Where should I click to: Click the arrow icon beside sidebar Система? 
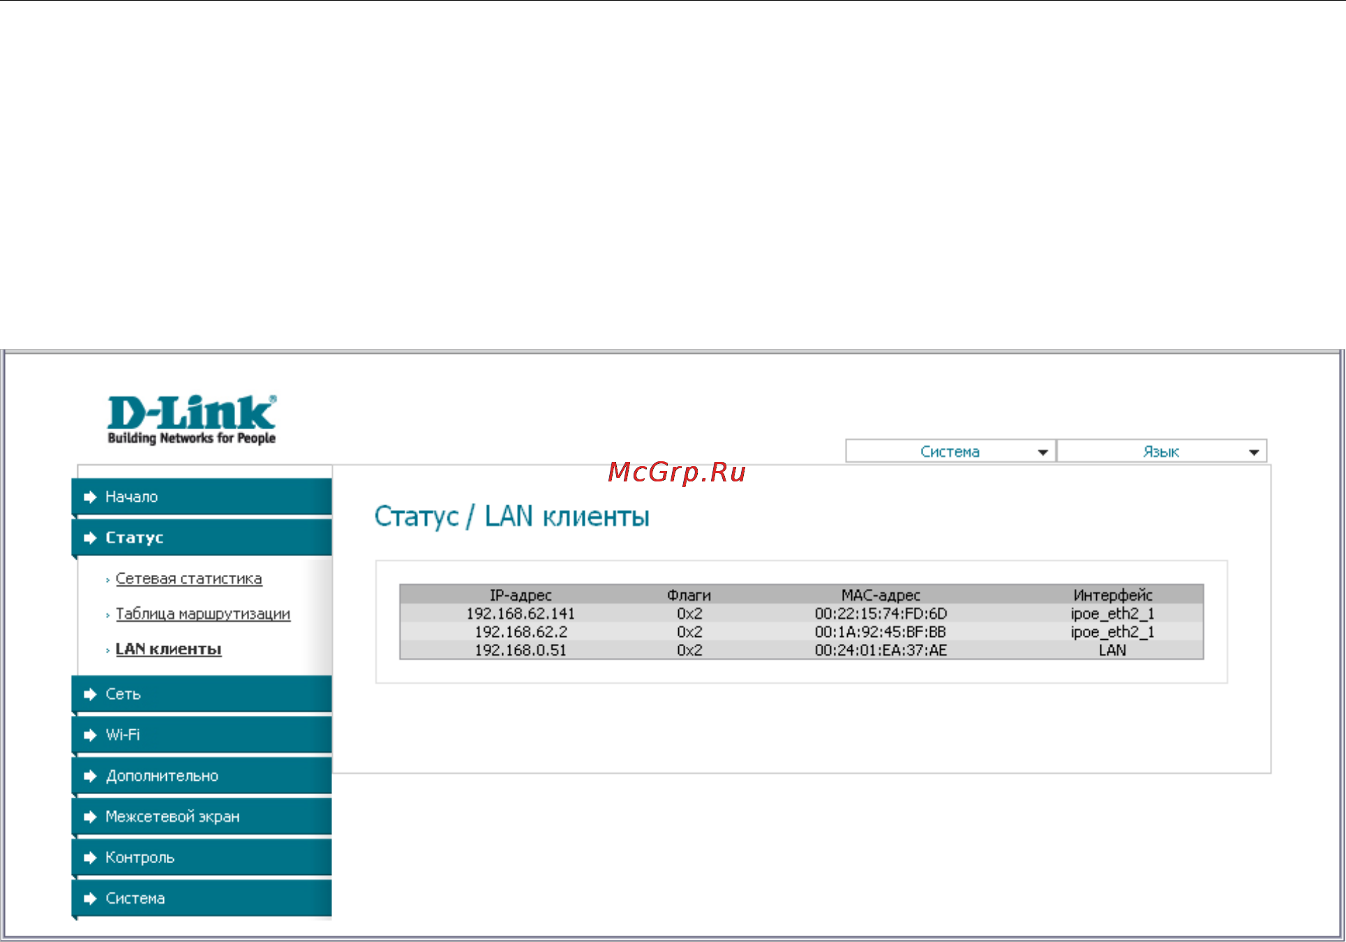[x=90, y=899]
